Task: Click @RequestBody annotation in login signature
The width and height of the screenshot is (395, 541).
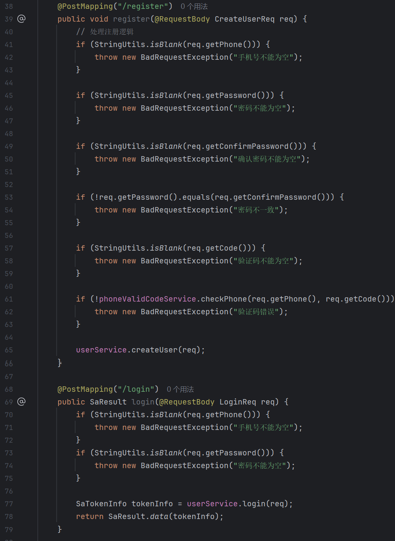Action: click(187, 402)
